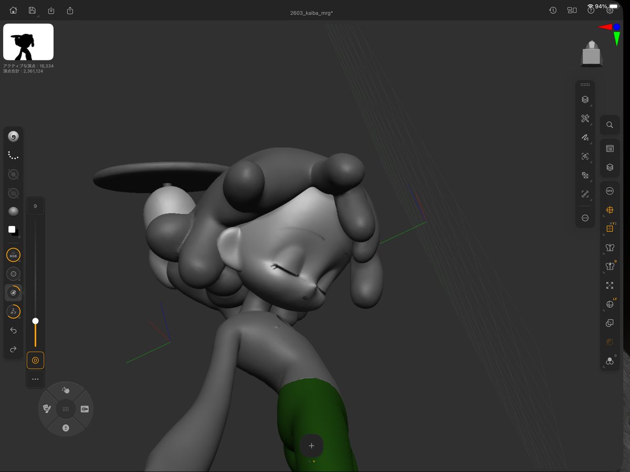Tap the hand gesture wheel segment
This screenshot has height=472, width=630.
[x=66, y=390]
